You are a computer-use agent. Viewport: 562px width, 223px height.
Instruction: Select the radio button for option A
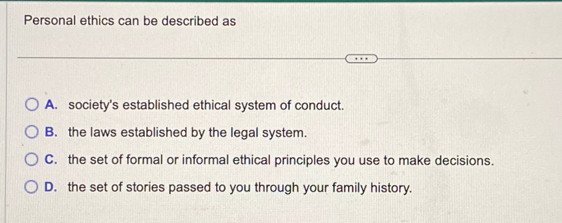tap(32, 105)
